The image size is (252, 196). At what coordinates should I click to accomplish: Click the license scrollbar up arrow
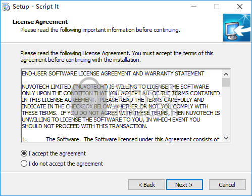pyautogui.click(x=226, y=74)
